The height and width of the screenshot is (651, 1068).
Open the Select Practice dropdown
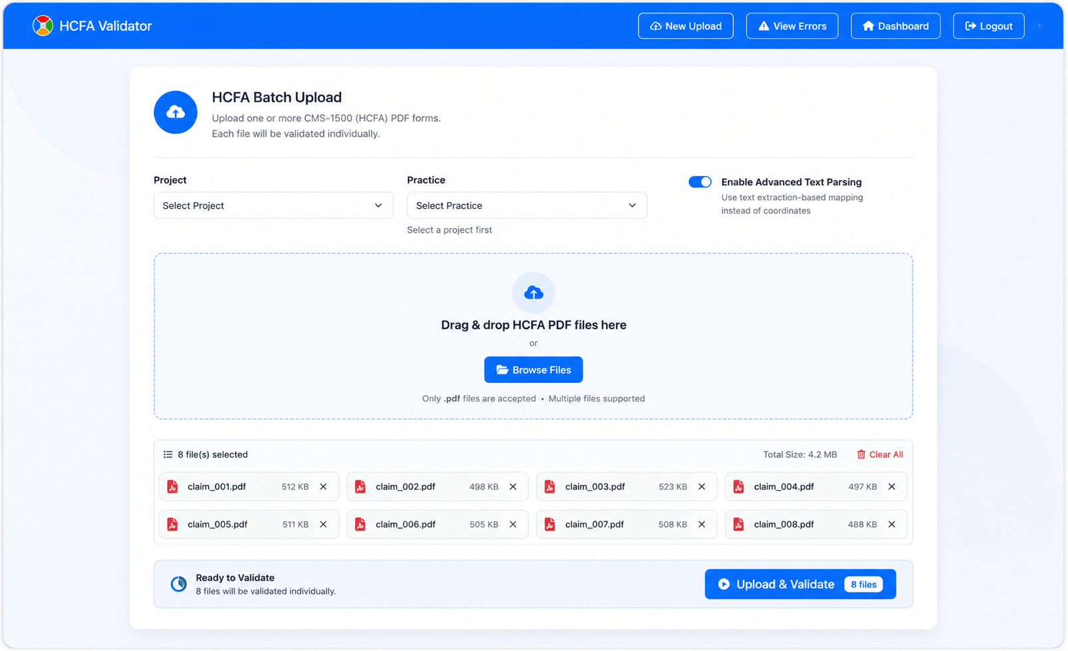click(527, 205)
